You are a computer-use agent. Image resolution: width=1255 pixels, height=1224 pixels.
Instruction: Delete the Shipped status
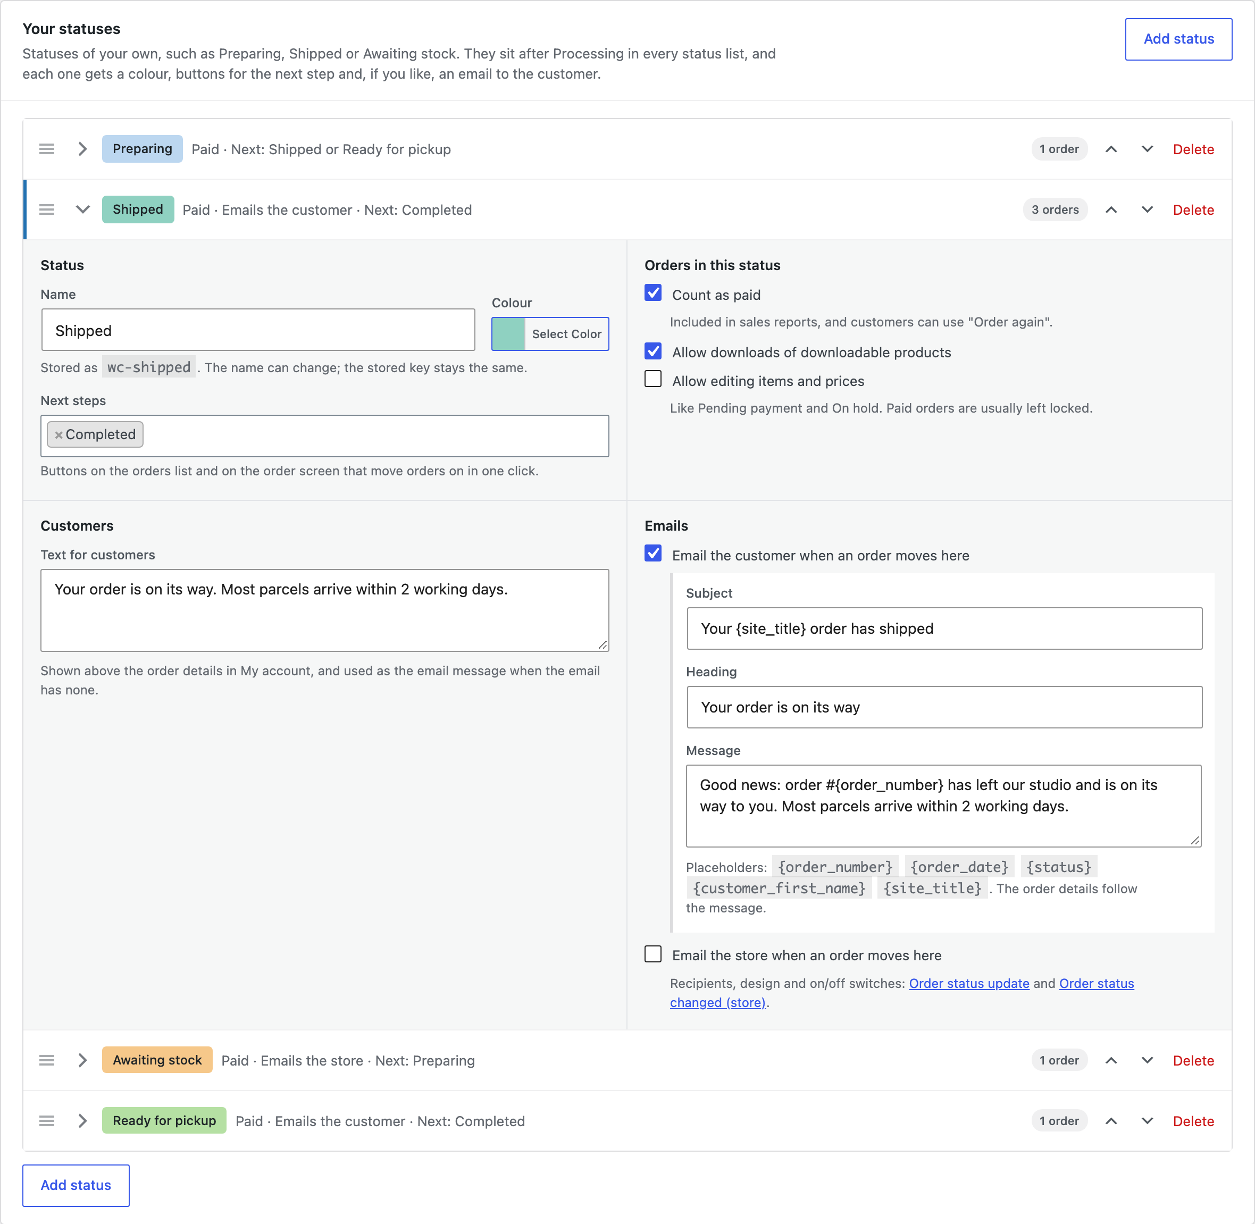1193,209
